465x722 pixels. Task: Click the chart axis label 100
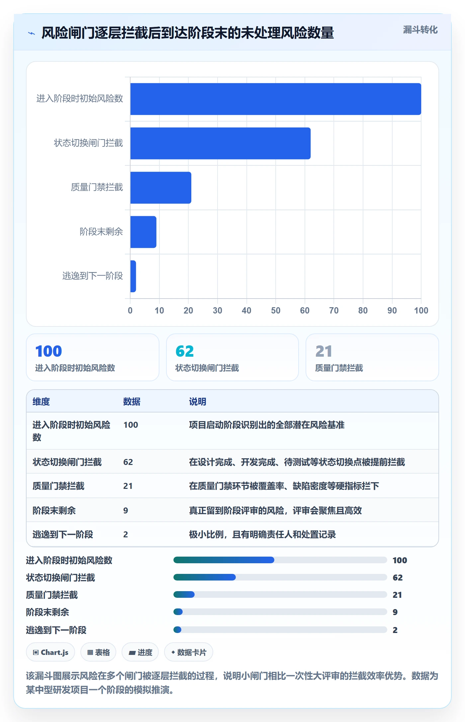421,311
